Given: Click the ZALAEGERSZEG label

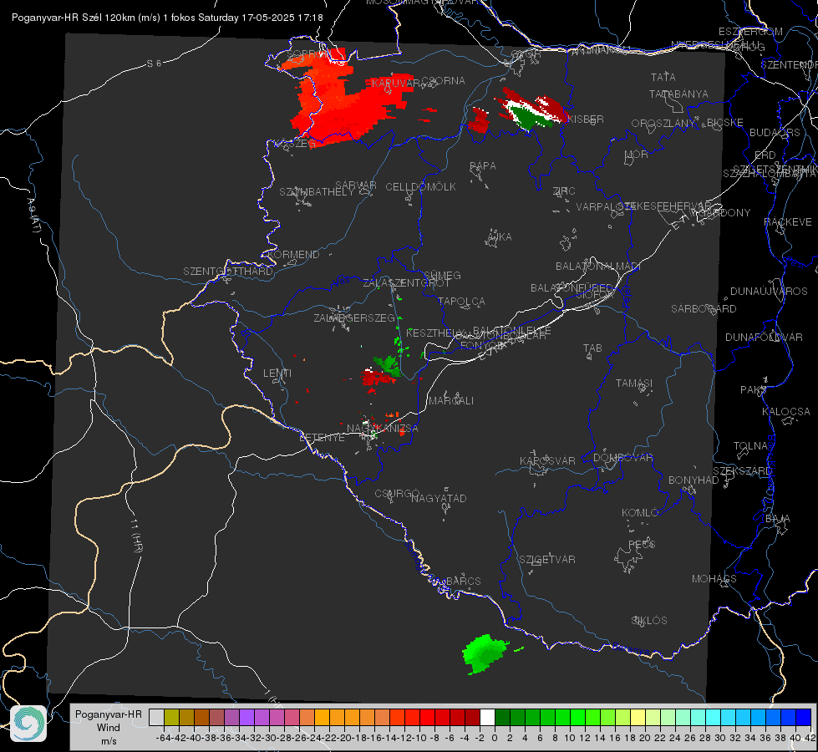Looking at the screenshot, I should tap(354, 318).
